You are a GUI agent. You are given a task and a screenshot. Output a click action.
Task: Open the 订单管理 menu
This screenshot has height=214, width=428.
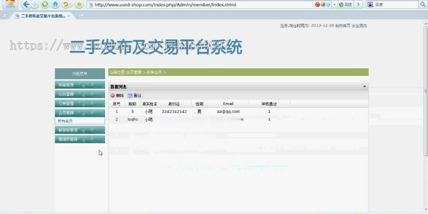(x=80, y=103)
